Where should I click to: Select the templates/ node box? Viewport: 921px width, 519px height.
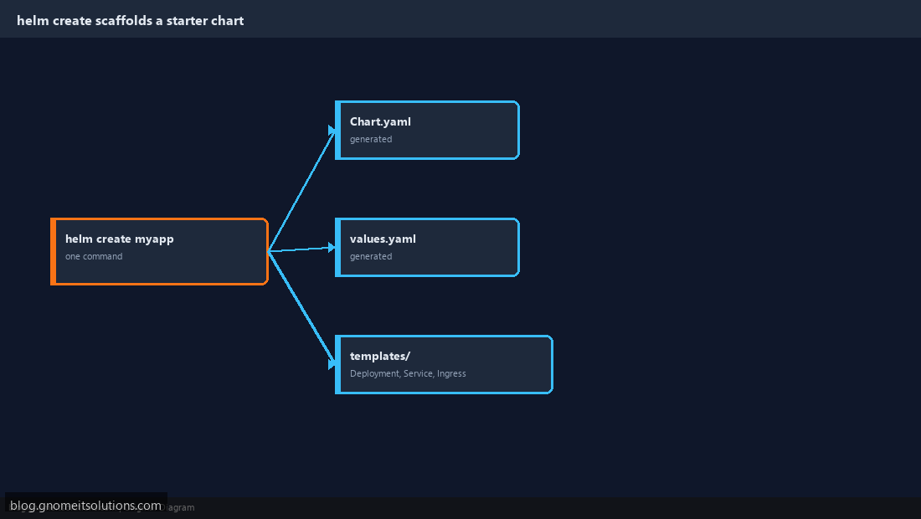(444, 365)
